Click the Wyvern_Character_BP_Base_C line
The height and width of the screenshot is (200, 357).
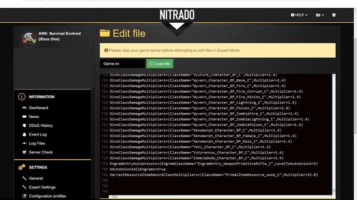(197, 81)
